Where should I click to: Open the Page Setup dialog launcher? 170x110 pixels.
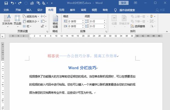47,32
